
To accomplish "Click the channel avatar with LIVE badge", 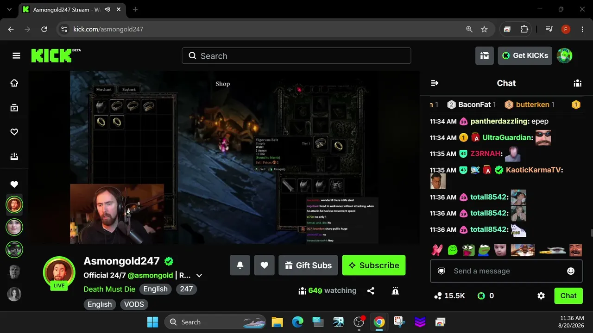I will pos(59,273).
